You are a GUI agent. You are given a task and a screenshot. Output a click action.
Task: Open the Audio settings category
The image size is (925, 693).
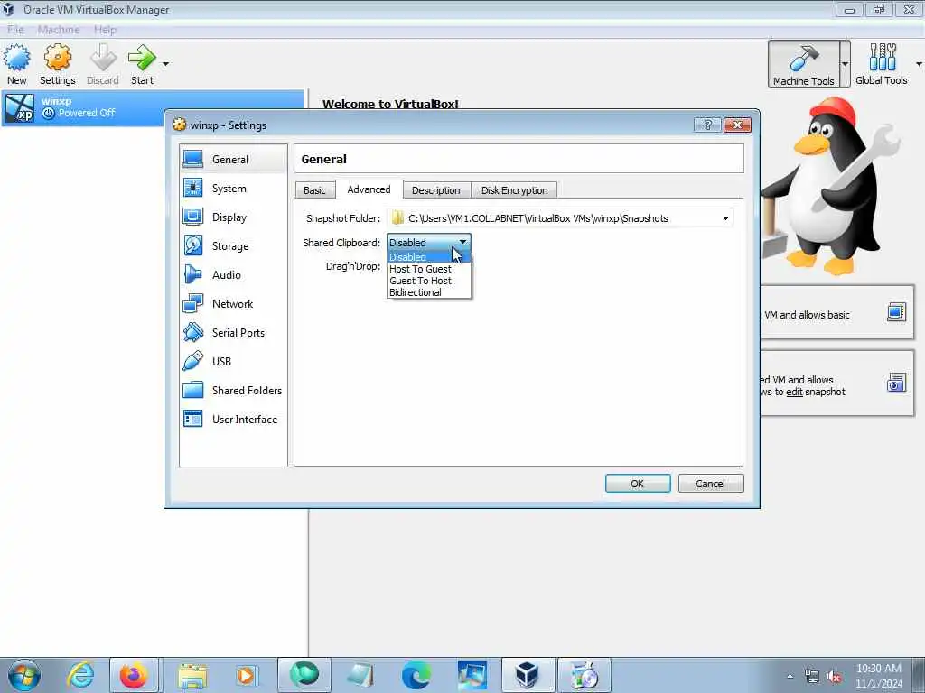pos(234,274)
